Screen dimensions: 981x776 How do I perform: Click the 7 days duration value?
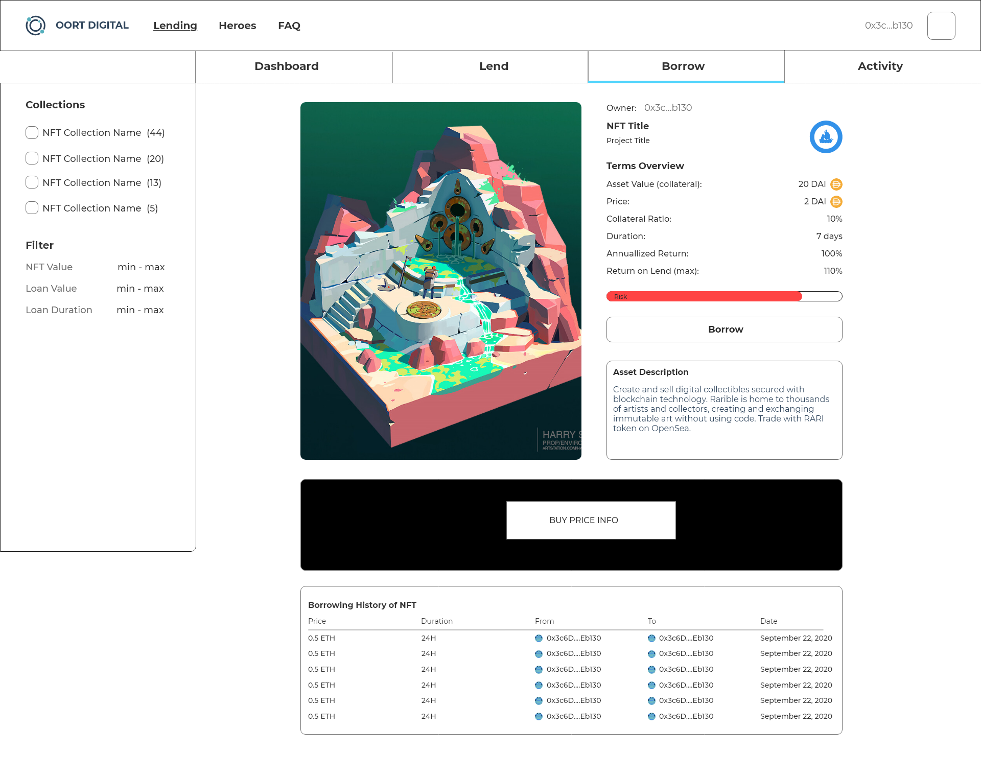click(829, 236)
